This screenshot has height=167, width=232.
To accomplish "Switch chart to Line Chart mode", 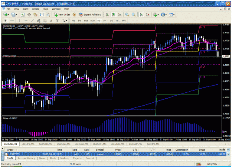I will [120, 14].
